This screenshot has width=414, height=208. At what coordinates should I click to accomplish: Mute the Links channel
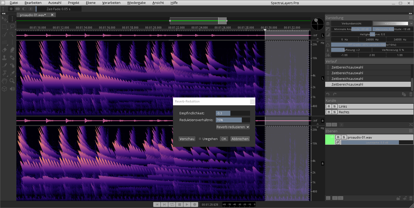pos(329,106)
